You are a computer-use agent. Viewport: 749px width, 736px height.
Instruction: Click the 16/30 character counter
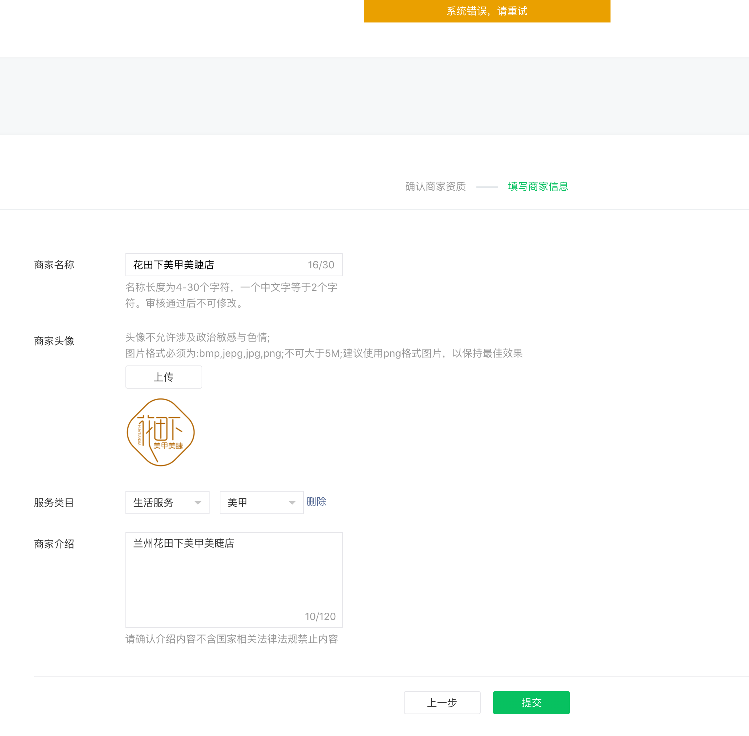pyautogui.click(x=321, y=265)
